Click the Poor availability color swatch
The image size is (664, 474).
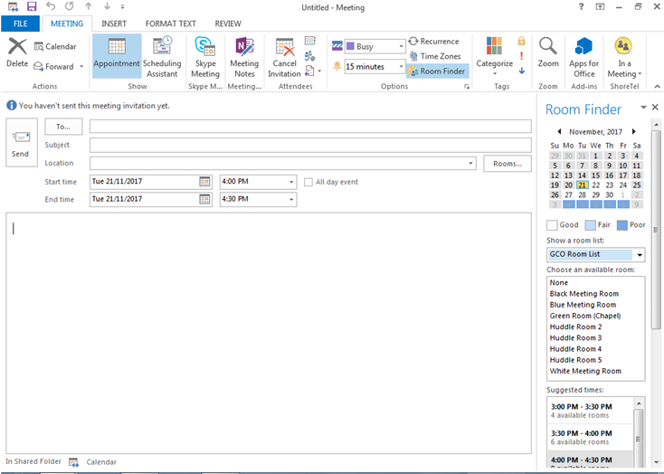pos(622,225)
